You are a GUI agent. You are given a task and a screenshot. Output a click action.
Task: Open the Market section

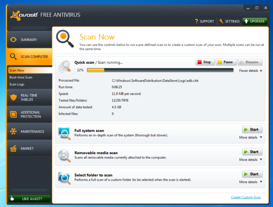[30, 148]
